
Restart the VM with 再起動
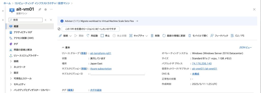[92, 36]
